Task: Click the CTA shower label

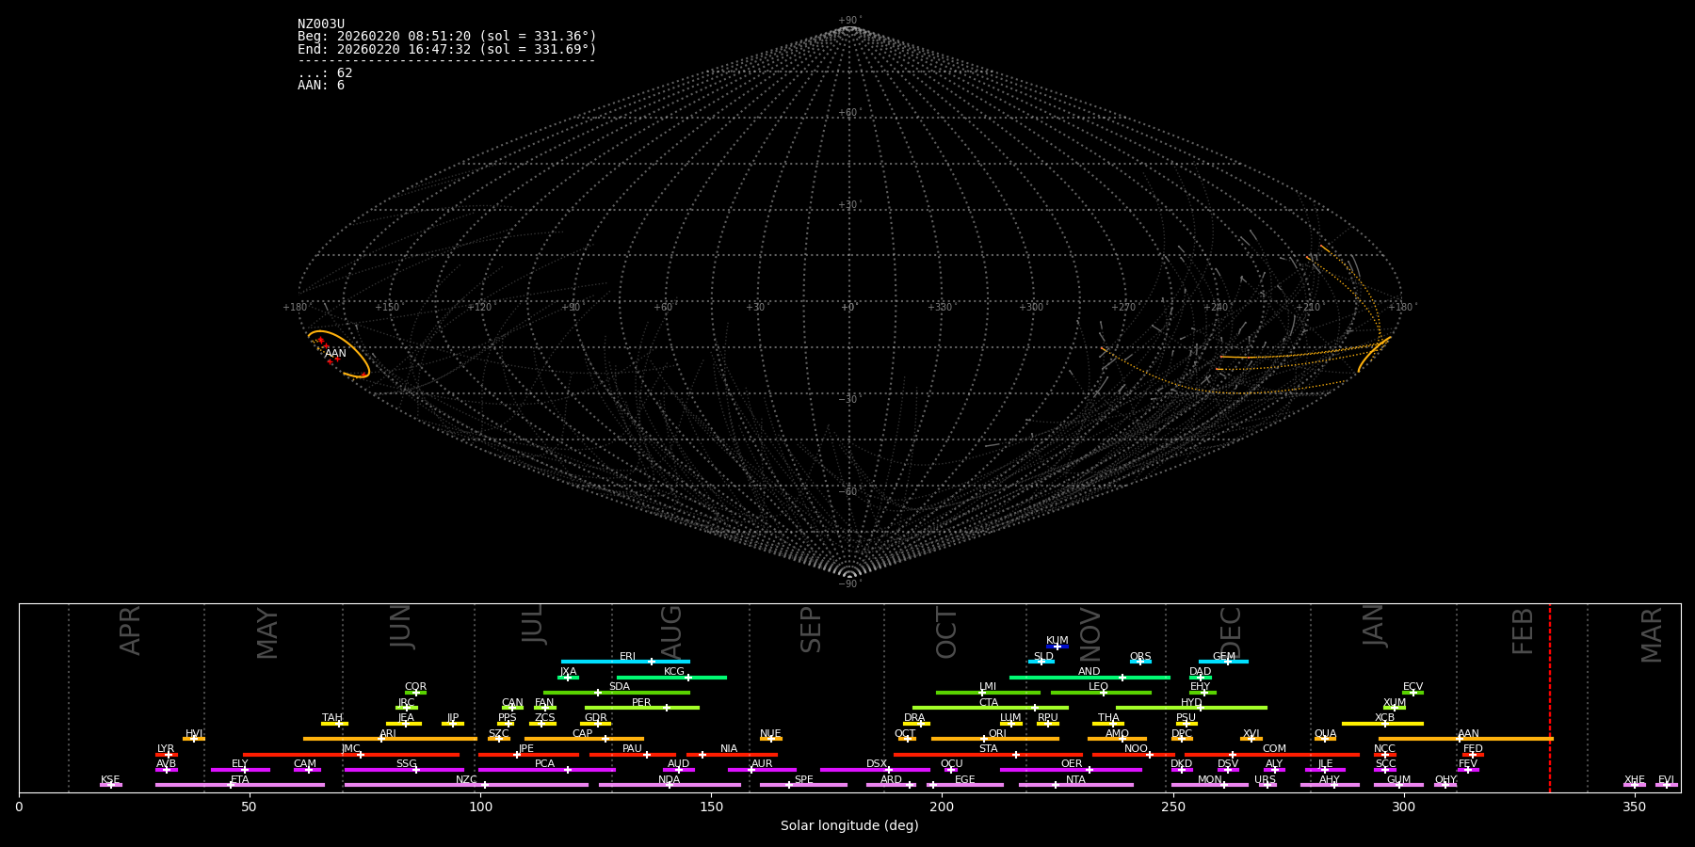Action: click(989, 703)
